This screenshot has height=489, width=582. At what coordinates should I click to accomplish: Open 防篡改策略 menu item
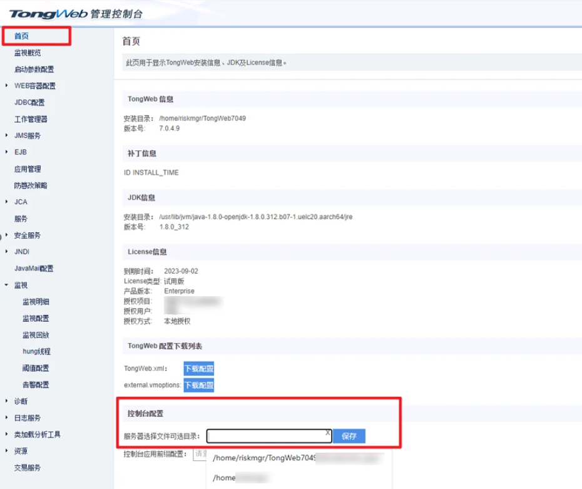31,186
